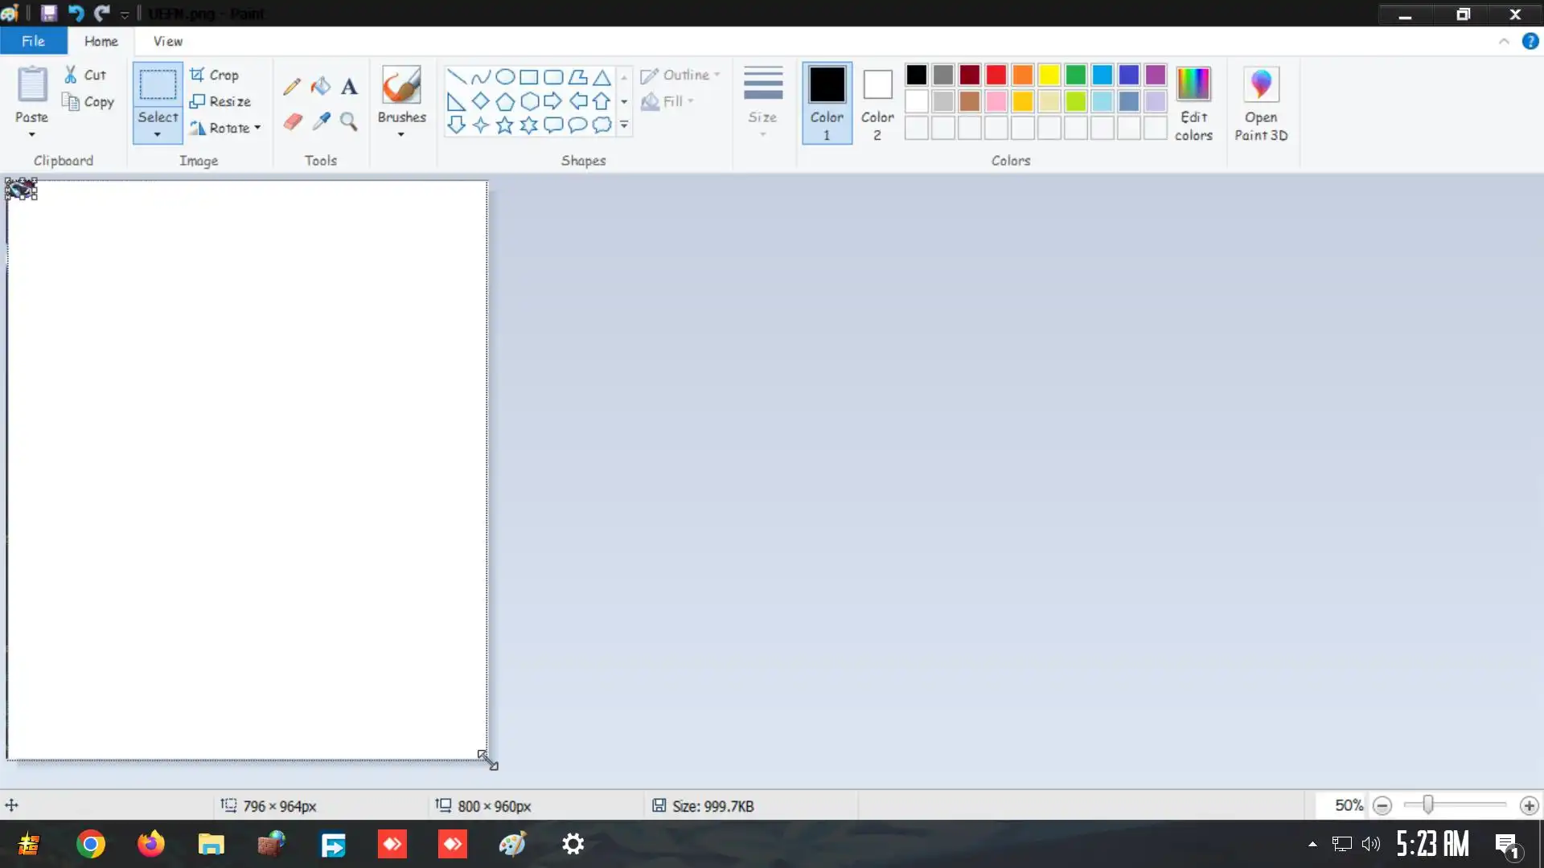Pick the red color swatch
Viewport: 1544px width, 868px height.
(x=996, y=75)
